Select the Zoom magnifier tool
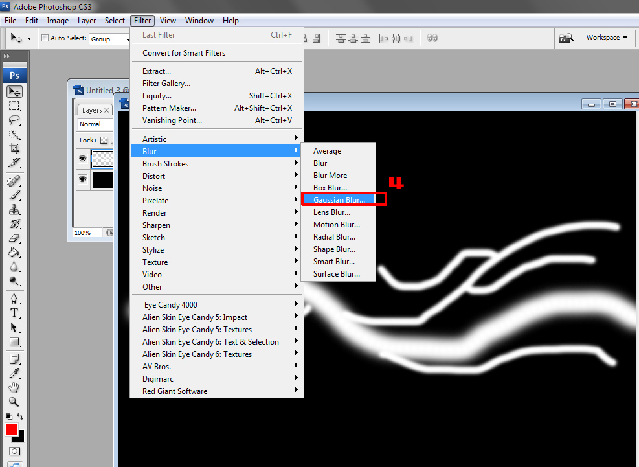 tap(14, 402)
